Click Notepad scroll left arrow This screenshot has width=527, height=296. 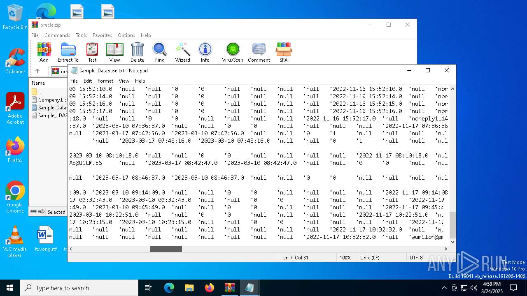(x=71, y=249)
